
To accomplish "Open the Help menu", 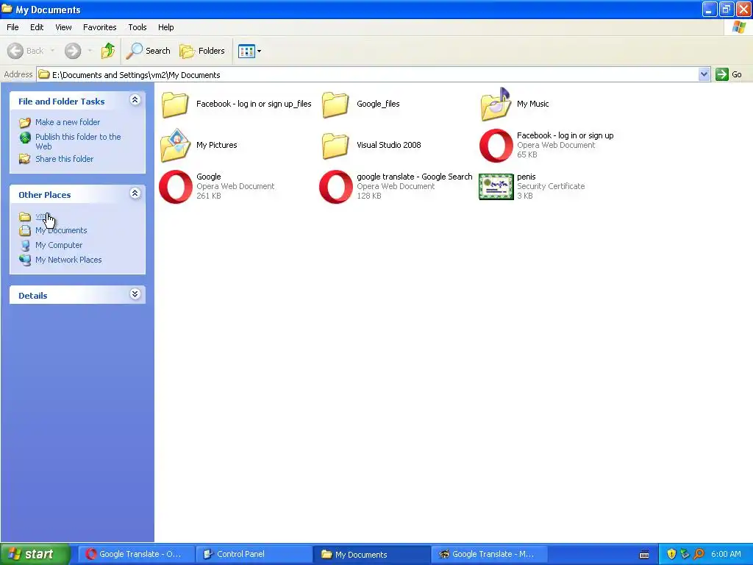I will [165, 27].
